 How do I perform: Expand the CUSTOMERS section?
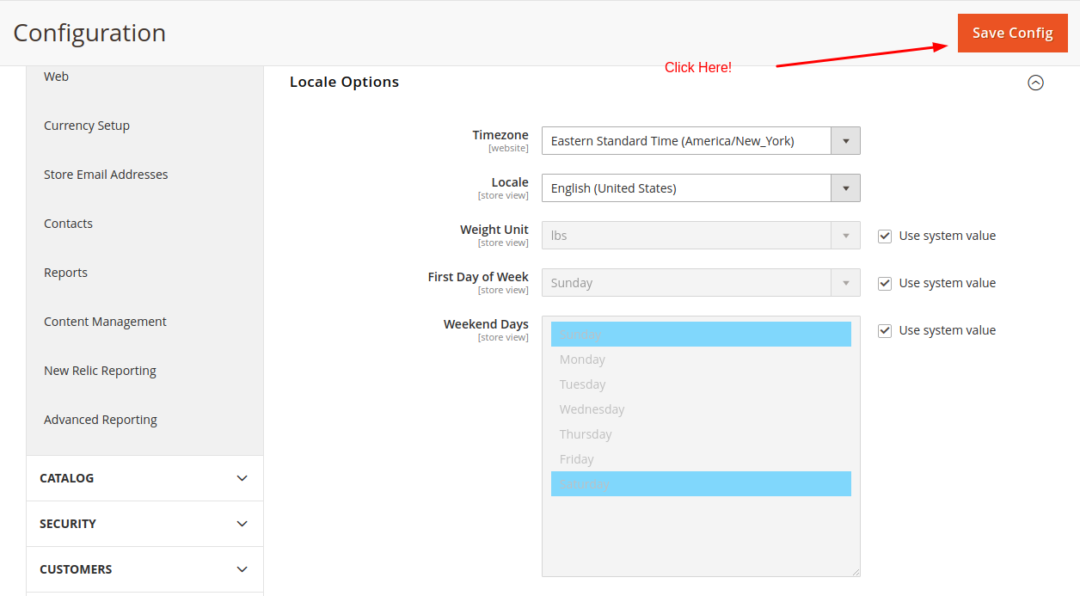coord(144,569)
